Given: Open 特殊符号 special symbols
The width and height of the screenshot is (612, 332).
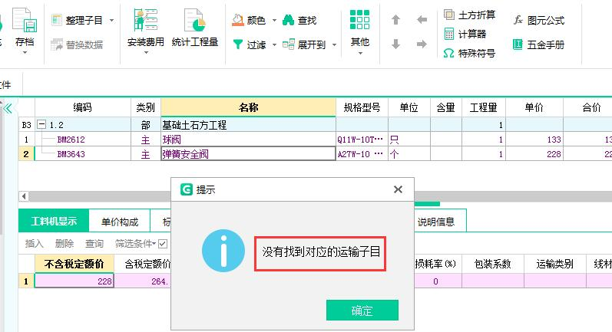Looking at the screenshot, I should (x=469, y=53).
